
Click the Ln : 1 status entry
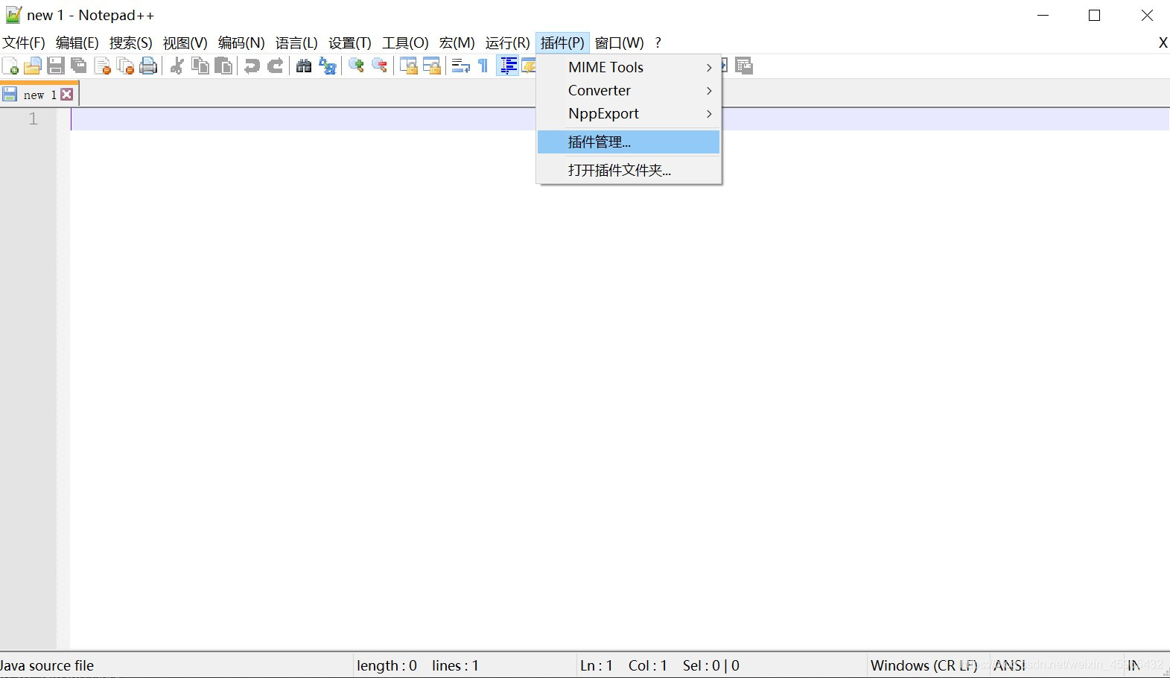[x=597, y=665]
